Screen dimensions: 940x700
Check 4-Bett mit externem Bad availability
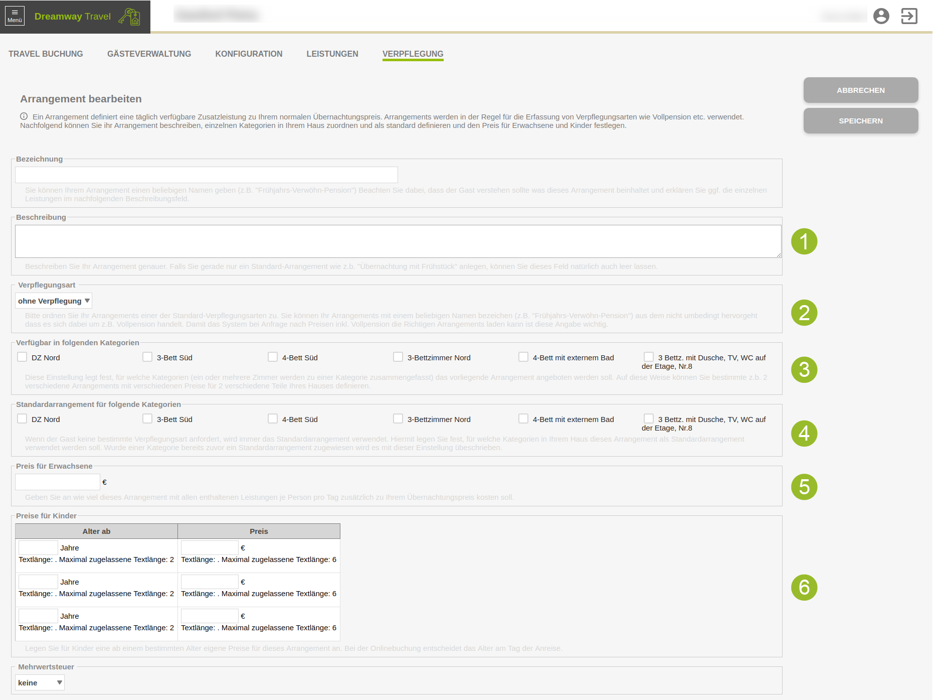(x=523, y=357)
